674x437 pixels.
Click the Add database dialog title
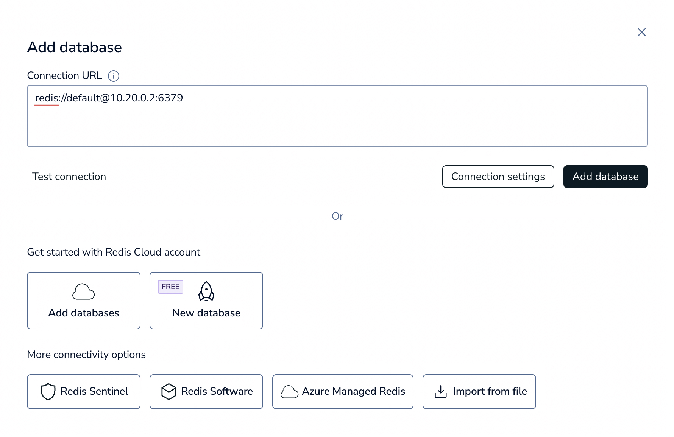(x=75, y=47)
